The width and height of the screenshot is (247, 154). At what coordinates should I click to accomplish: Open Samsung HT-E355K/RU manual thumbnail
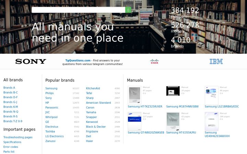[173, 121]
